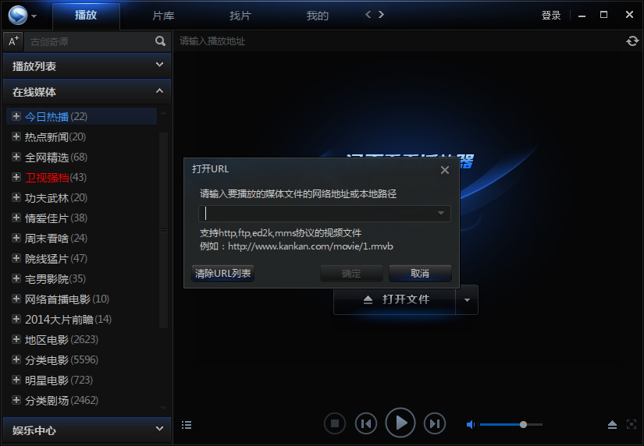Toggle the playlist view icon at bottom
Screen dimensions: 644x446
click(187, 425)
